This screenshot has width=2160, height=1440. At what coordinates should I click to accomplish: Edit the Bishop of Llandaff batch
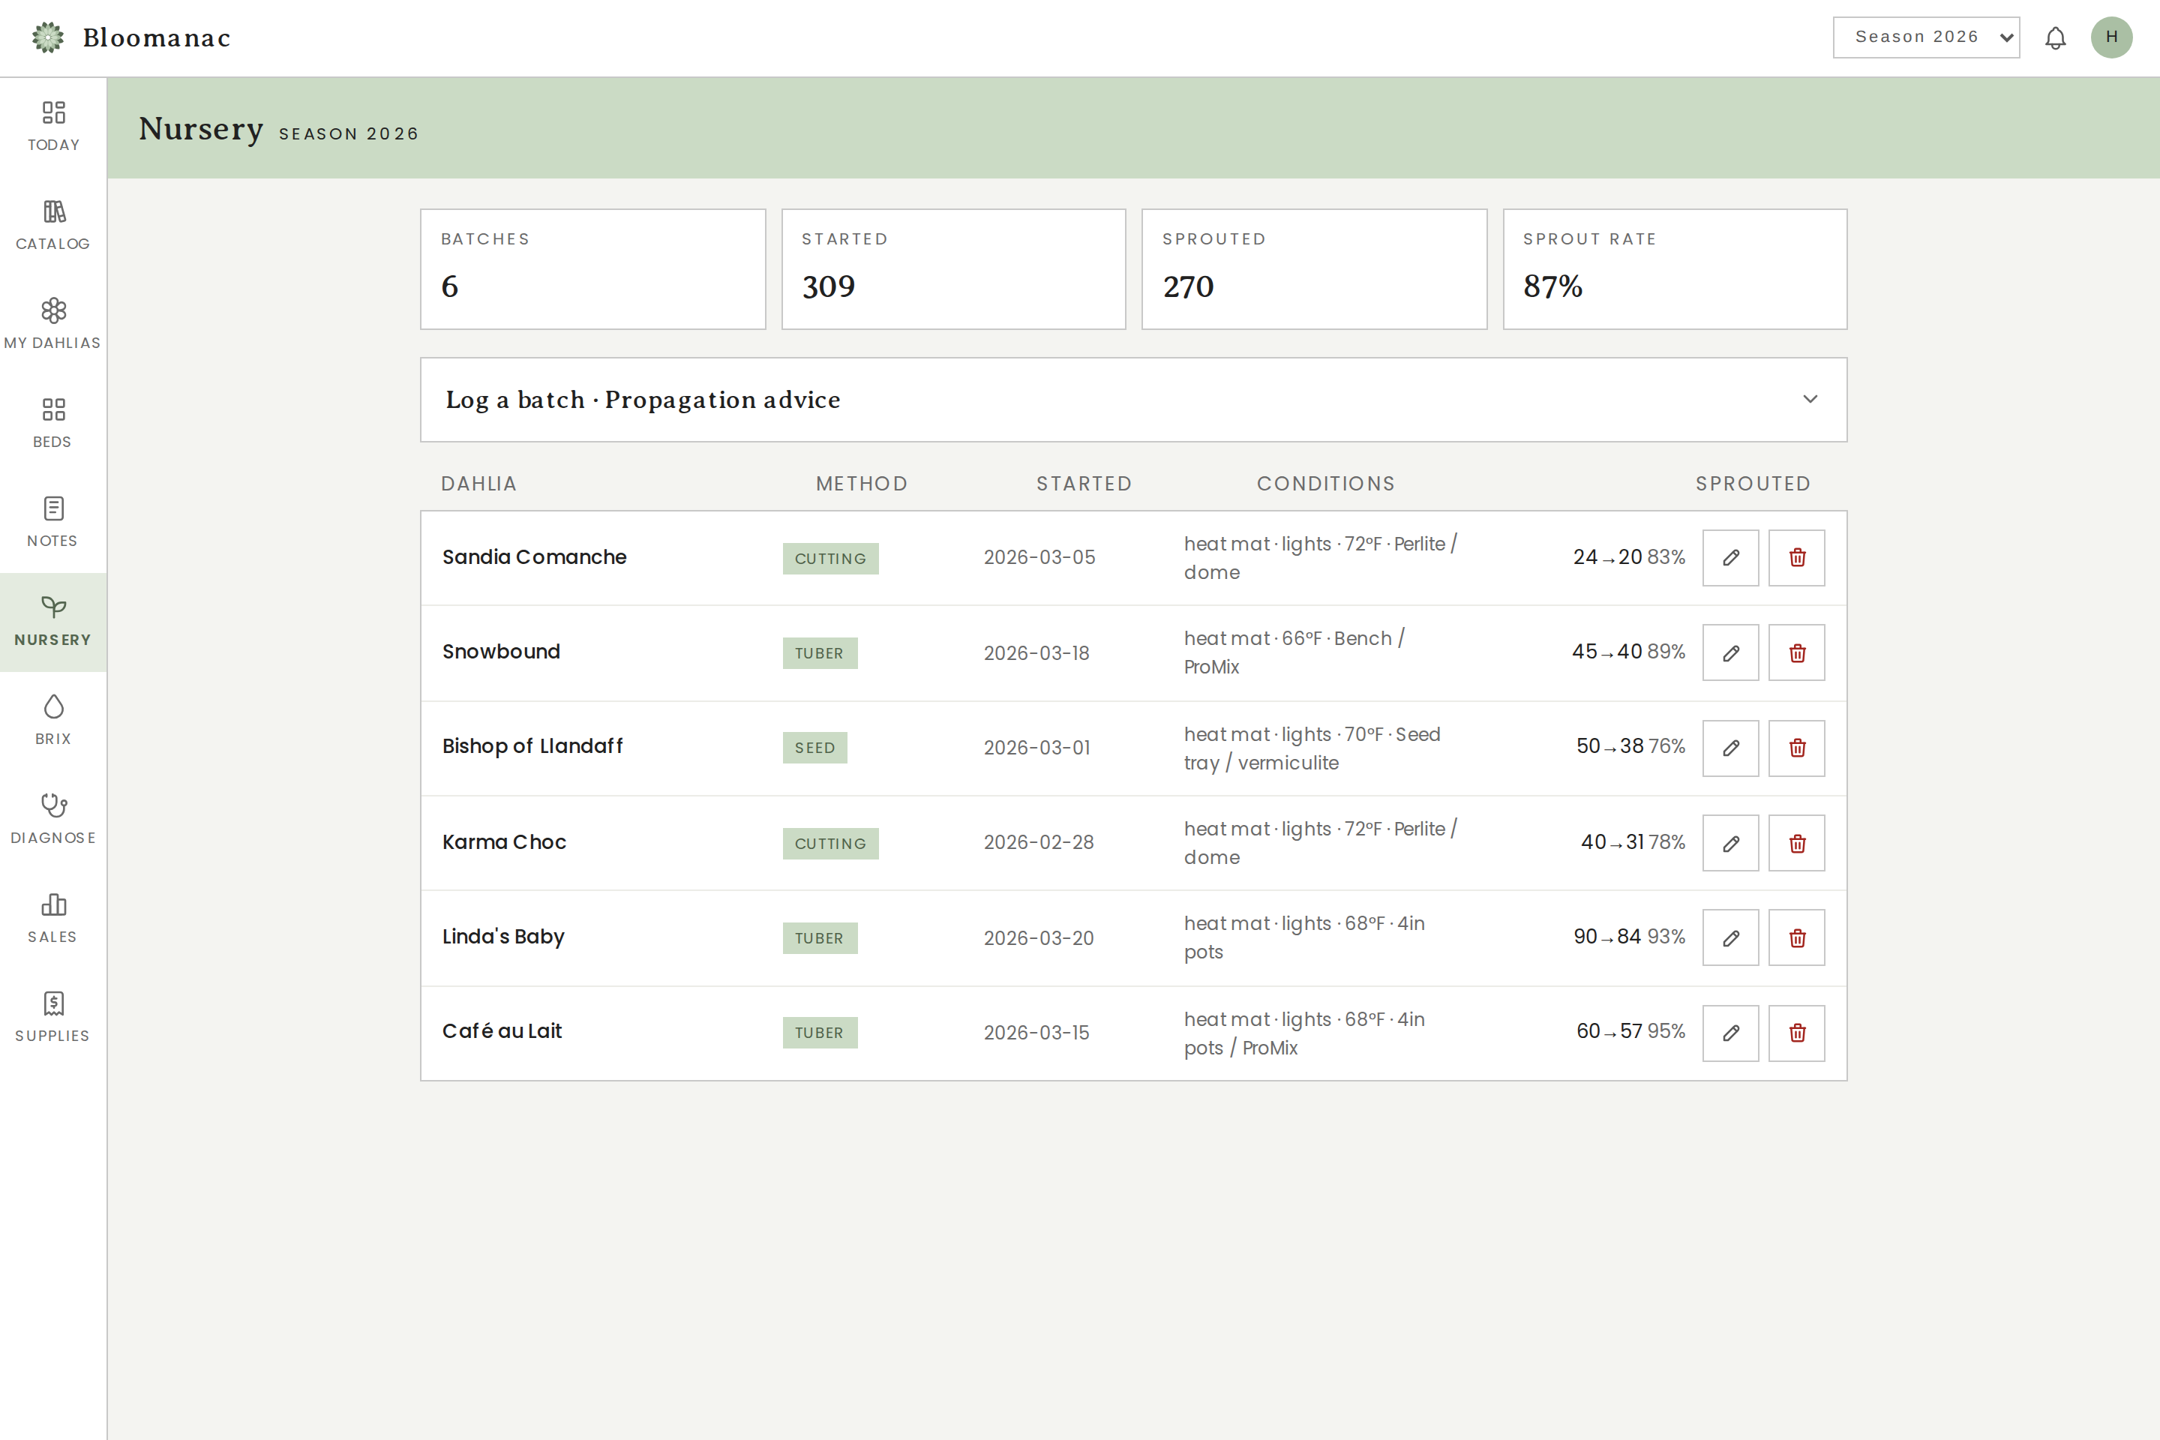[x=1730, y=748]
